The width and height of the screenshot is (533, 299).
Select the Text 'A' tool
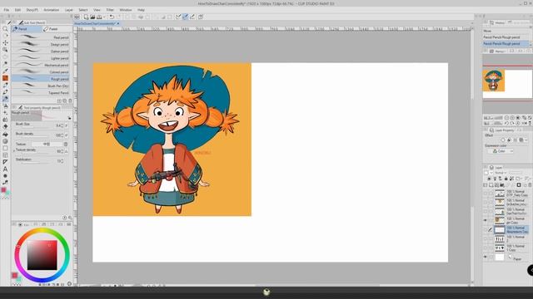[x=5, y=169]
